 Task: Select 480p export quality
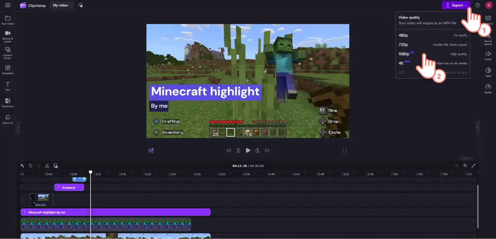pyautogui.click(x=432, y=35)
